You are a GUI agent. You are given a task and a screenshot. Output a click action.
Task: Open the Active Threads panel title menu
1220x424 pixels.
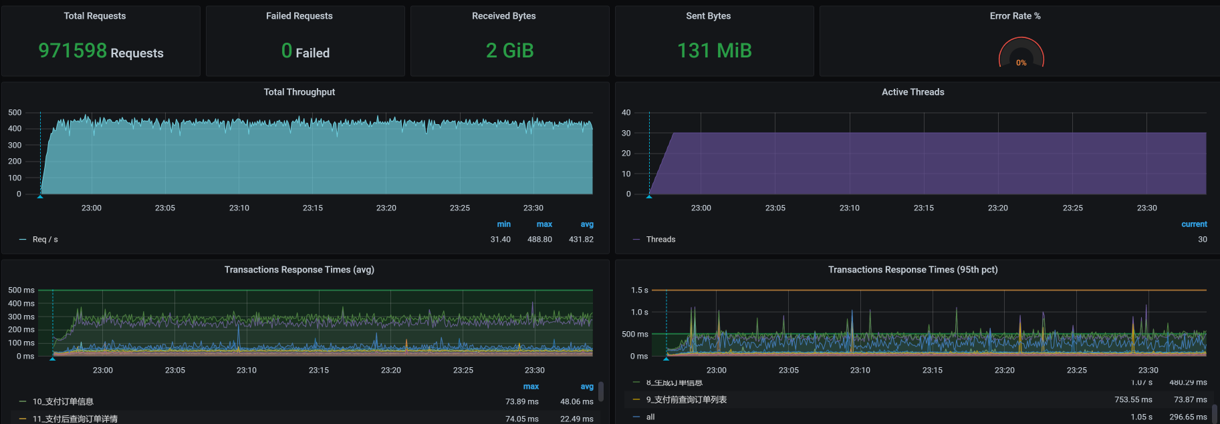[912, 92]
